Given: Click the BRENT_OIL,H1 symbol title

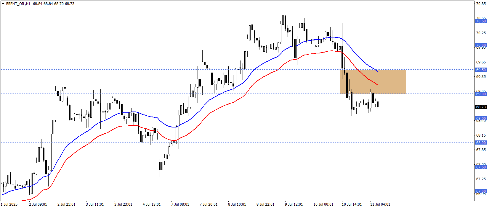Looking at the screenshot, I should point(18,4).
